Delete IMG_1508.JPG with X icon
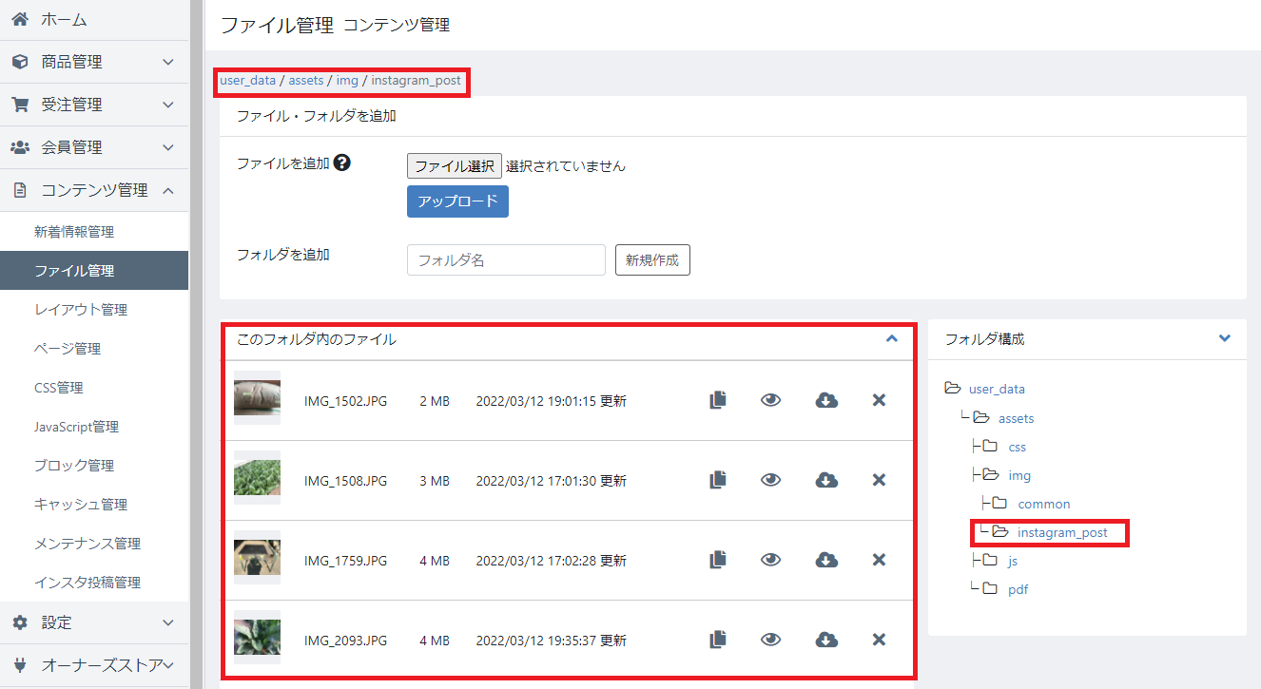1261x689 pixels. coord(879,481)
